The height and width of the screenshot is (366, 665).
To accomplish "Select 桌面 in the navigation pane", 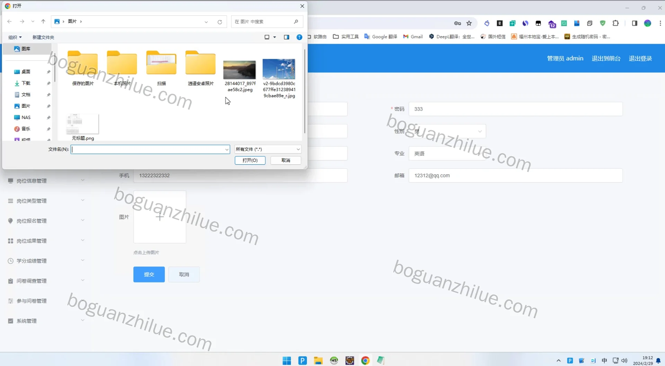I will 26,72.
